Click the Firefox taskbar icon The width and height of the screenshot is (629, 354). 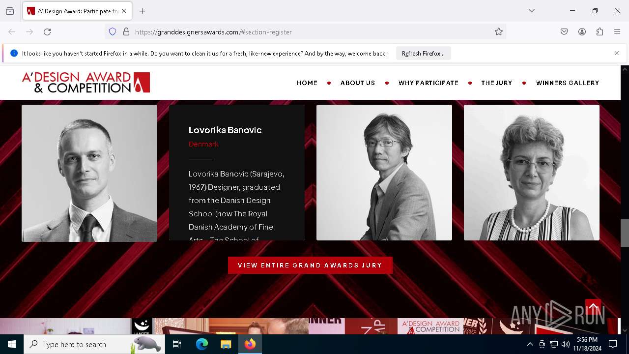[250, 344]
